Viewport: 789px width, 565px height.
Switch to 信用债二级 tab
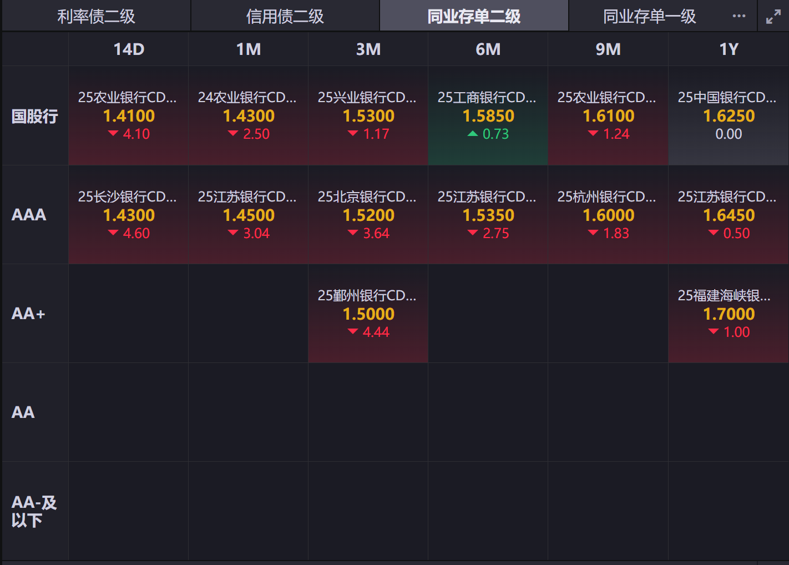(285, 16)
